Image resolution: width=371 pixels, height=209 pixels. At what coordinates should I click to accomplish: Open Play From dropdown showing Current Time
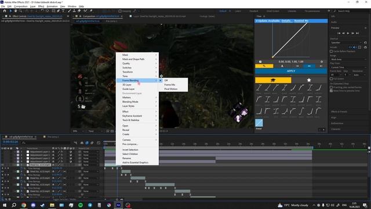pyautogui.click(x=348, y=67)
